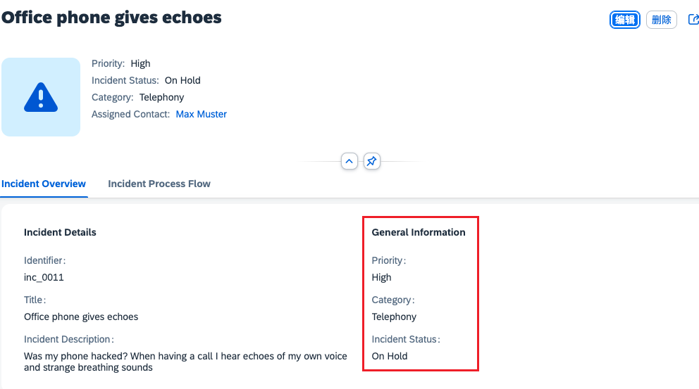Click the header Category Telephony value
Screen dimensions: 699x389
[x=161, y=97]
